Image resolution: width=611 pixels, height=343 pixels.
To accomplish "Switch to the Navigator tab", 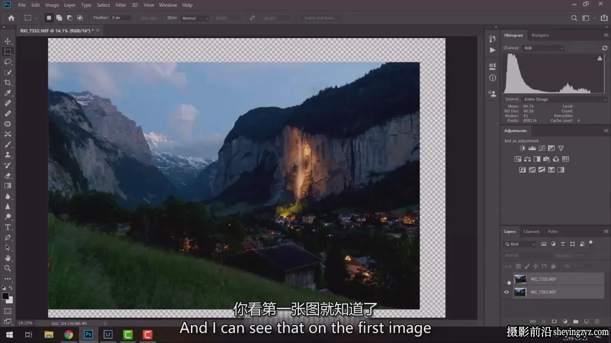I will (540, 35).
